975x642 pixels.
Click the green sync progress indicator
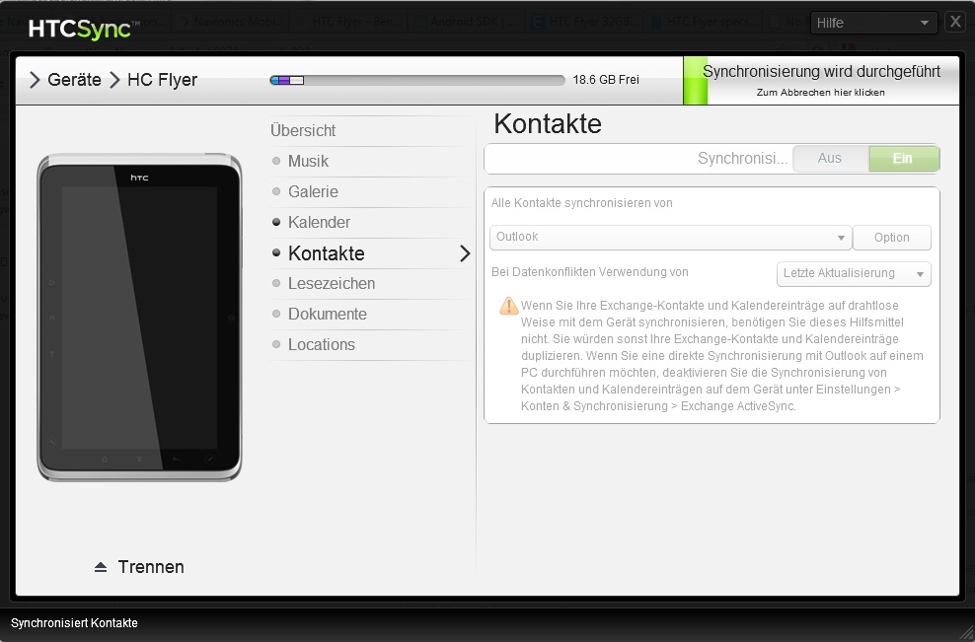696,81
